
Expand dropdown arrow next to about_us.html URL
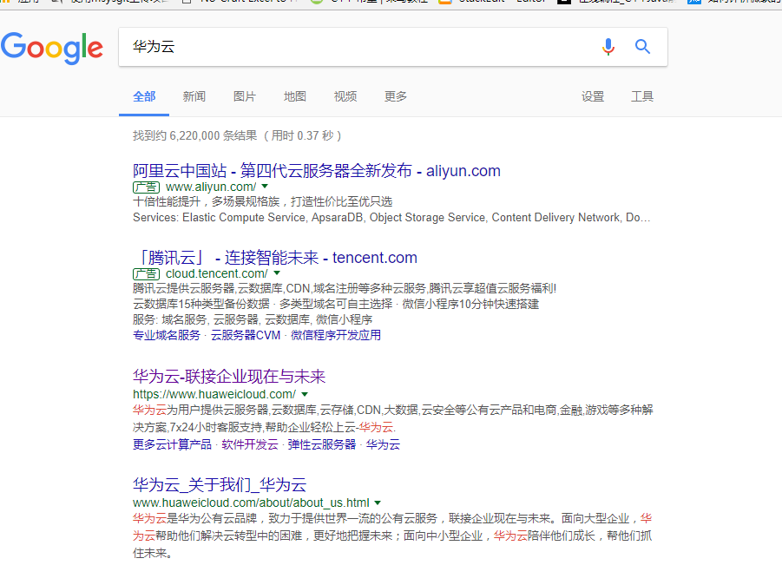(x=378, y=503)
